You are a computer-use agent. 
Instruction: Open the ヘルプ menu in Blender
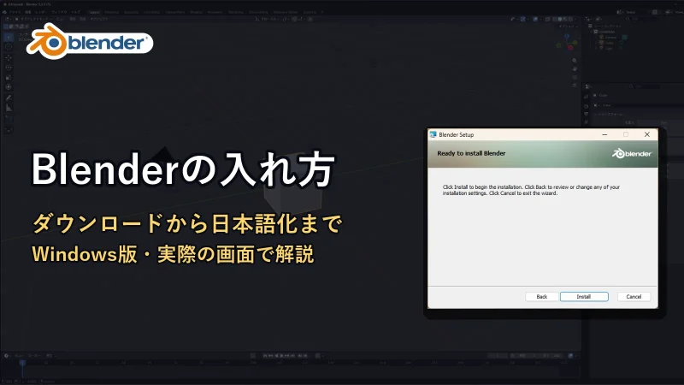point(76,12)
